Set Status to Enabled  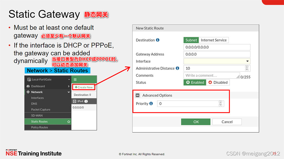tap(195, 82)
